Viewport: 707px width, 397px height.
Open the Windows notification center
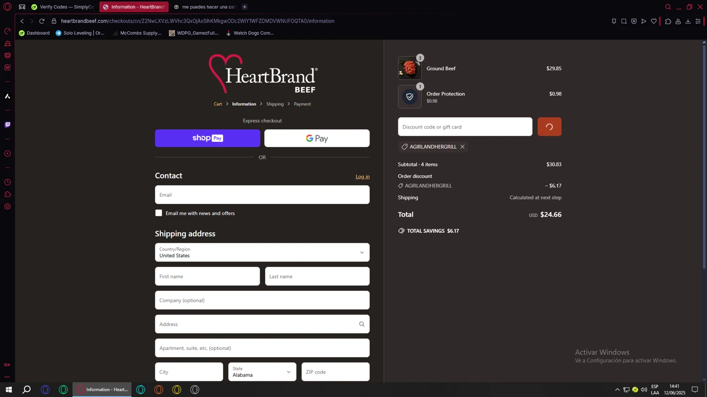695,389
